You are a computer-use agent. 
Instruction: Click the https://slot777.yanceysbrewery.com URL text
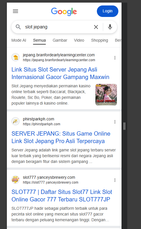(50, 182)
